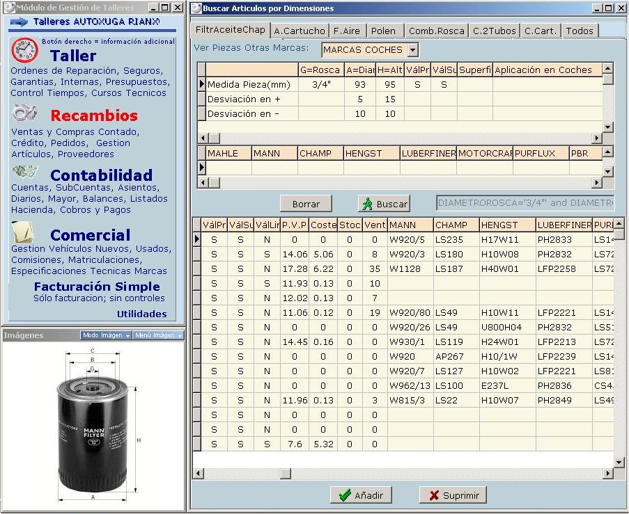The width and height of the screenshot is (629, 514).
Task: Open the Modo Imágen dropdown
Action: tap(106, 335)
